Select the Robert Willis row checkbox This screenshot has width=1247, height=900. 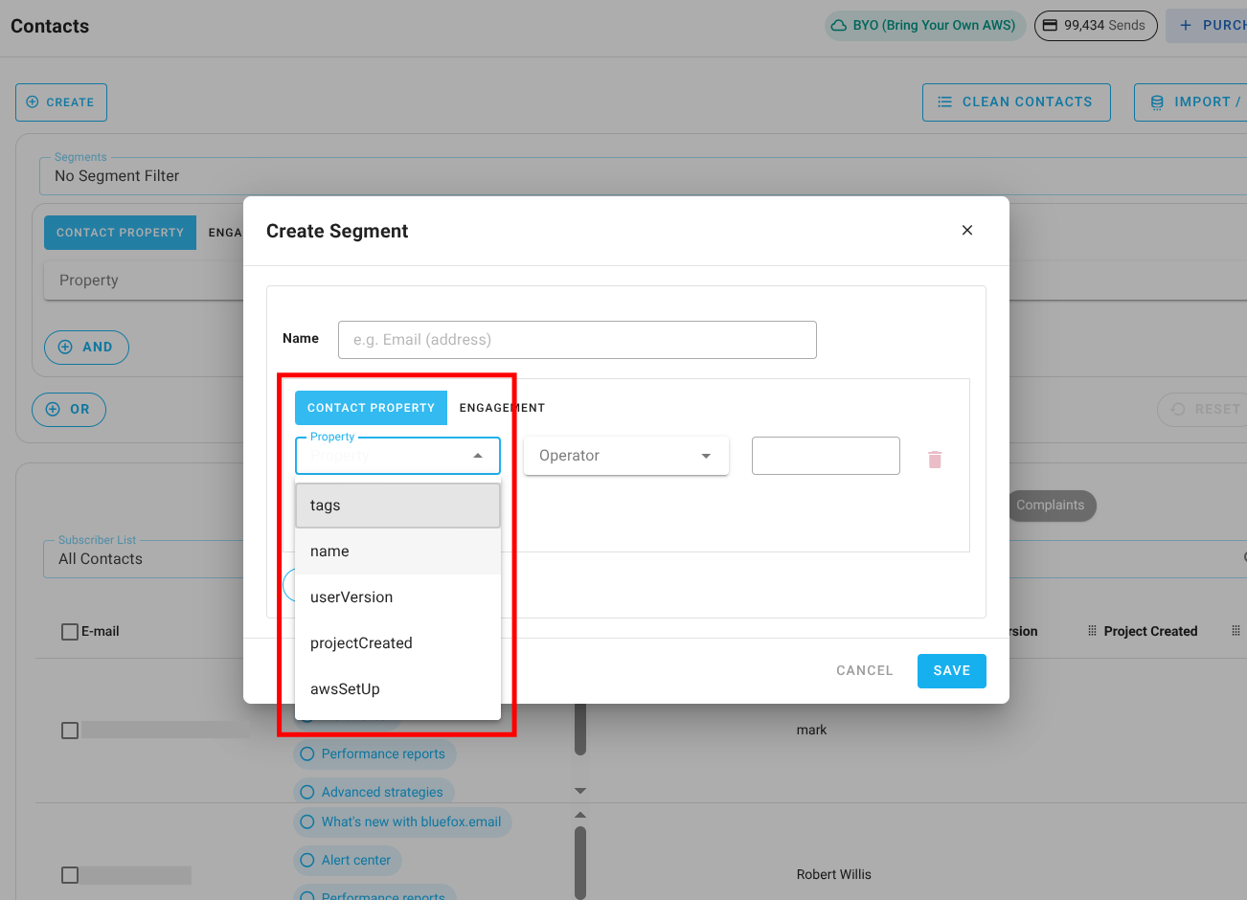70,875
